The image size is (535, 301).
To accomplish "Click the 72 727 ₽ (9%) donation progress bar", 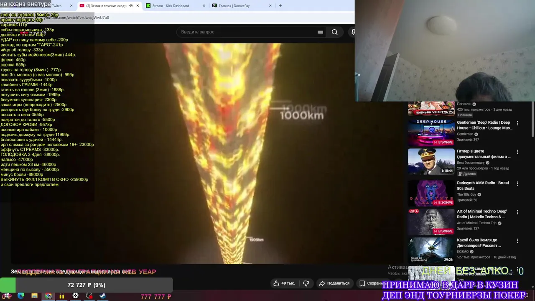I will click(86, 285).
